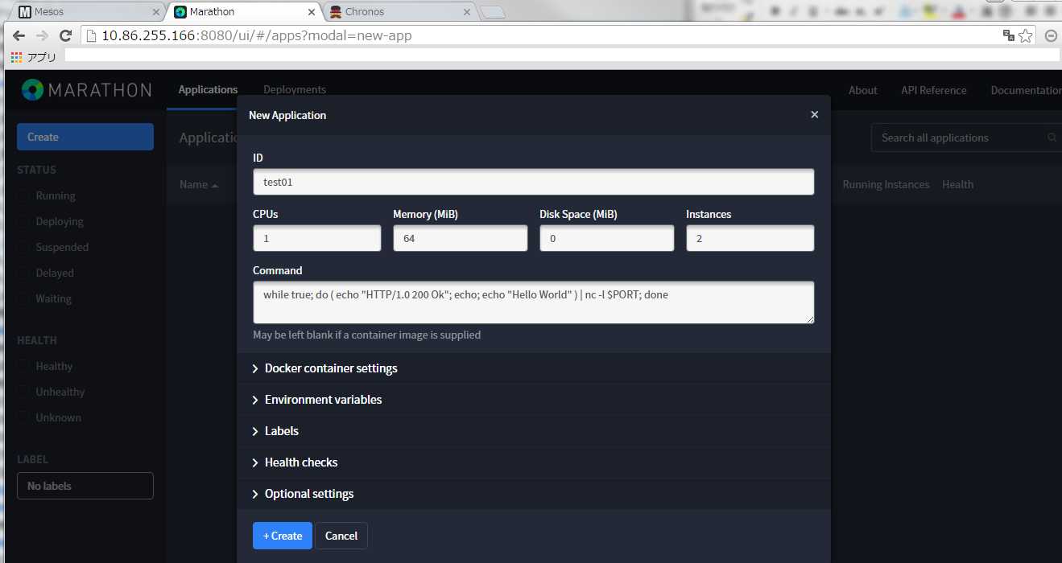Click the ID input field containing test01
The image size is (1062, 563).
[x=534, y=182]
